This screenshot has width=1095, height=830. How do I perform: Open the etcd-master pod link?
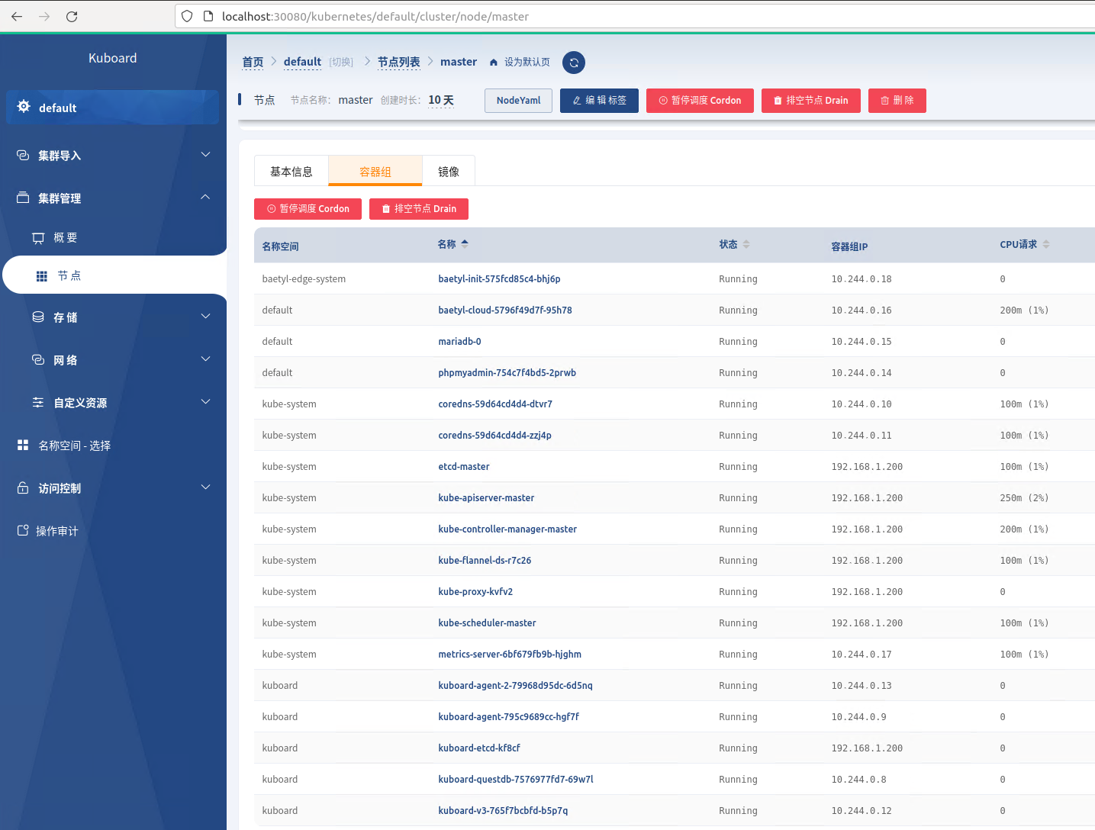click(464, 467)
